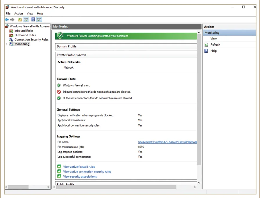Click Refresh in the Actions pane
The height and width of the screenshot is (198, 260).
click(215, 45)
